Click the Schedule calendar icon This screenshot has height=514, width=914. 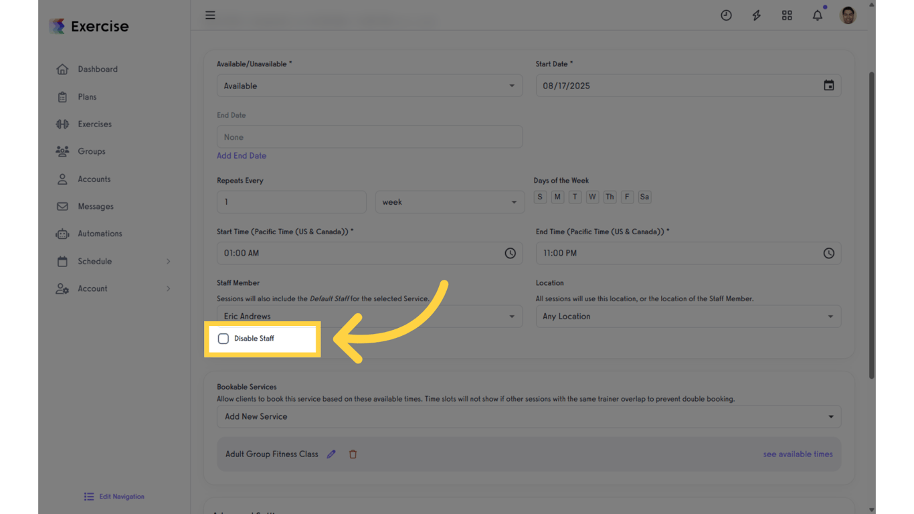pyautogui.click(x=62, y=262)
